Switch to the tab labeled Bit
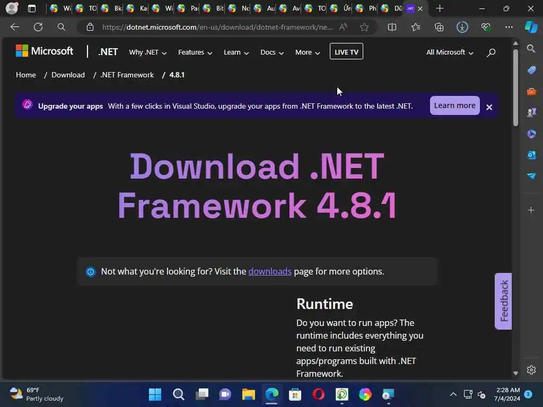The width and height of the screenshot is (543, 407). (215, 8)
